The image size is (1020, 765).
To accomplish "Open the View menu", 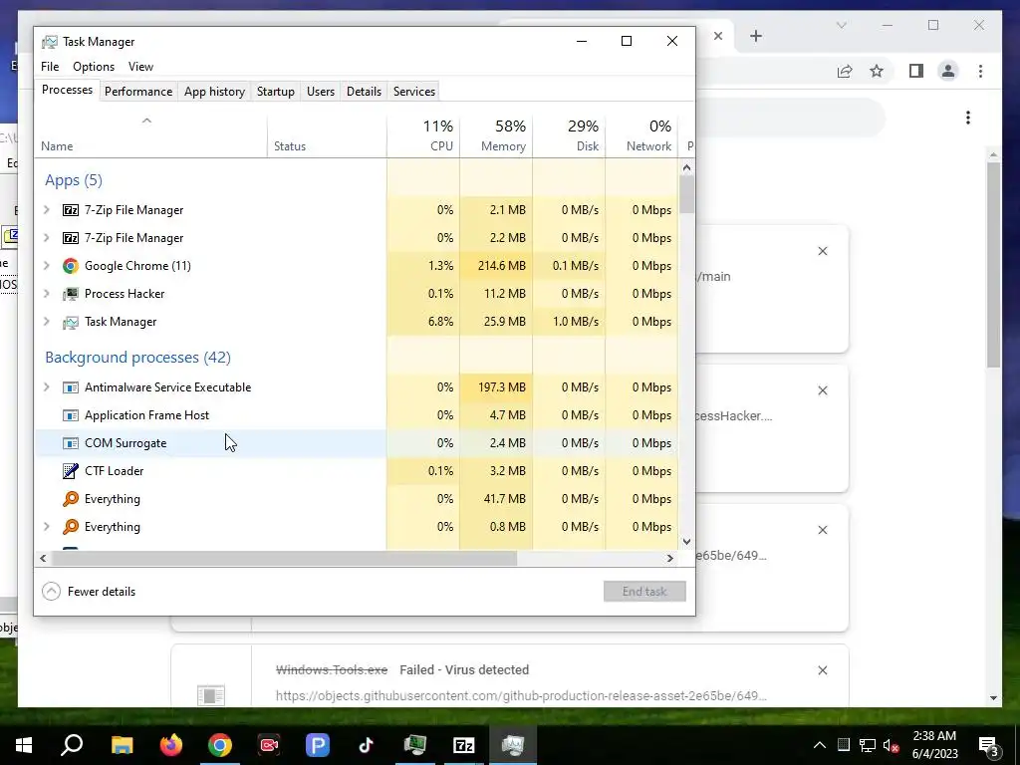I will [140, 67].
